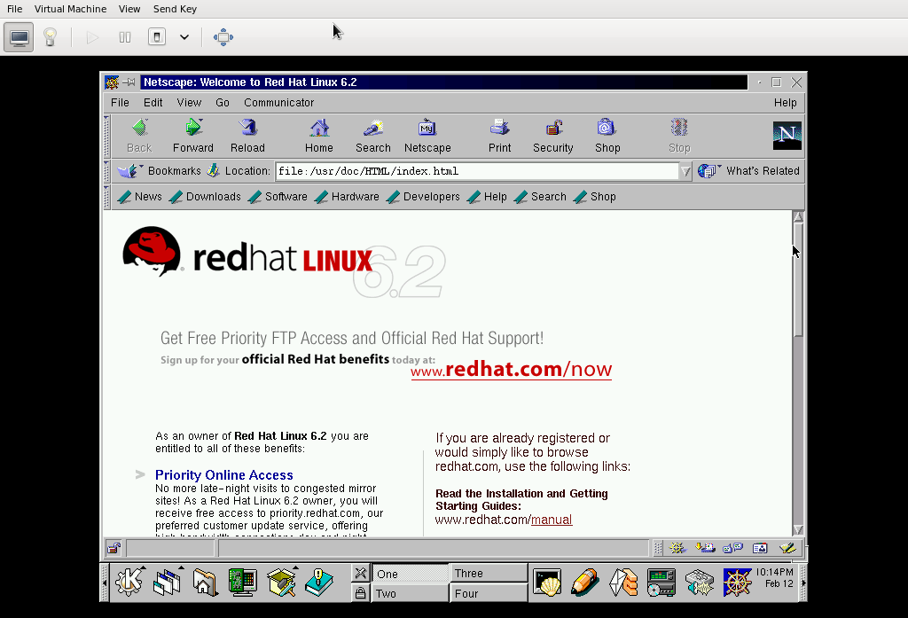Expand the location URL history dropdown
Image resolution: width=908 pixels, height=618 pixels.
[685, 172]
